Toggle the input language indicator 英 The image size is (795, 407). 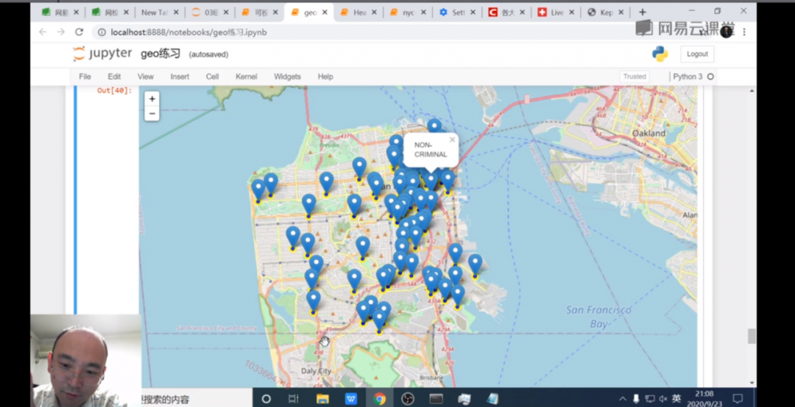click(x=676, y=399)
